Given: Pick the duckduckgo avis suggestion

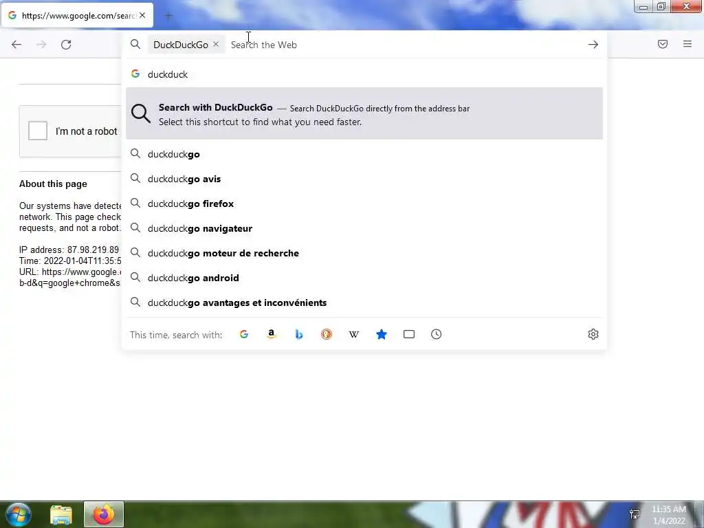Looking at the screenshot, I should coord(364,179).
